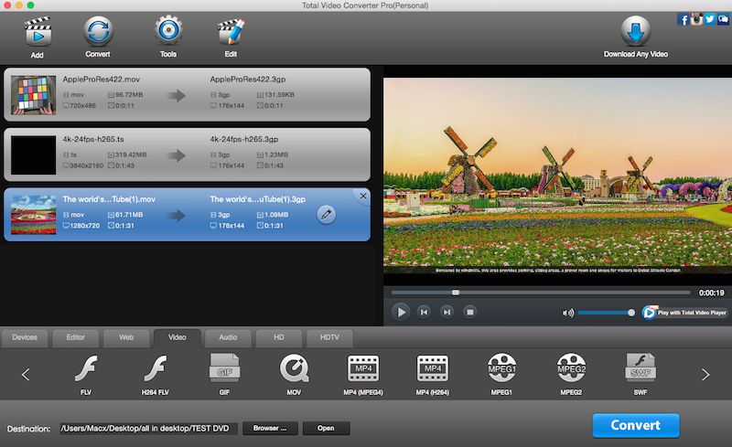Click the 61.71MB file size value
This screenshot has height=447, width=732.
pyautogui.click(x=129, y=215)
